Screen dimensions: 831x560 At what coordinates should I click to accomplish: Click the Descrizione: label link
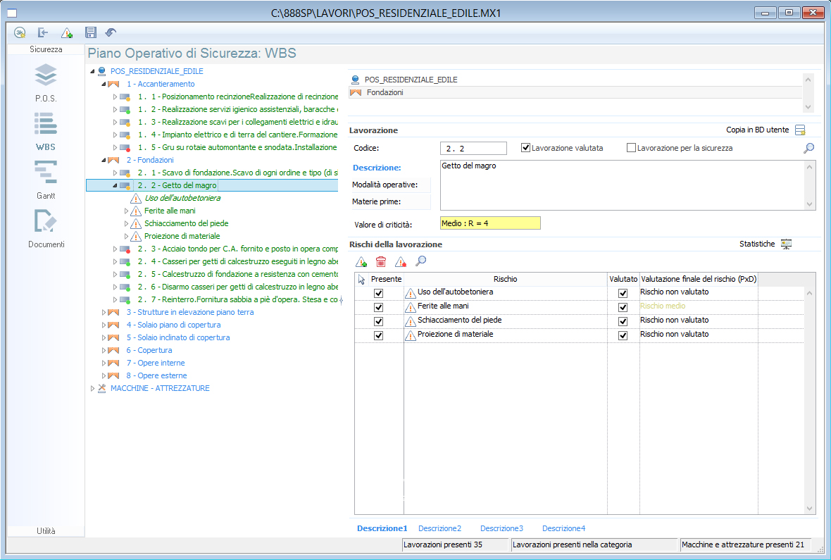coord(377,168)
